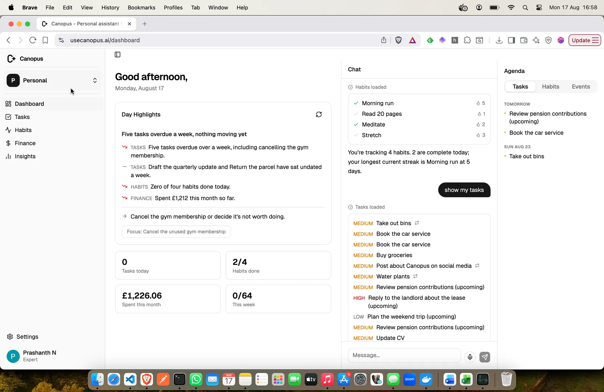Image resolution: width=604 pixels, height=392 pixels.
Task: Check off the Stretch habit
Action: click(x=356, y=135)
